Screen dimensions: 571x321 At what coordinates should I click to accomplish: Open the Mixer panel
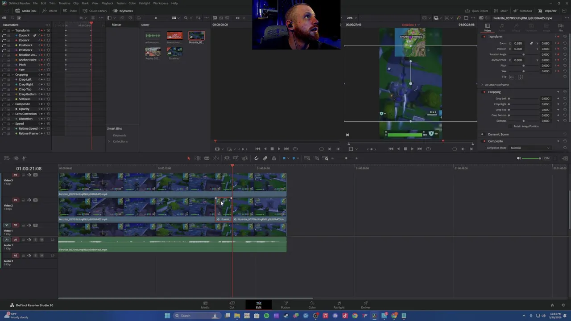point(501,11)
